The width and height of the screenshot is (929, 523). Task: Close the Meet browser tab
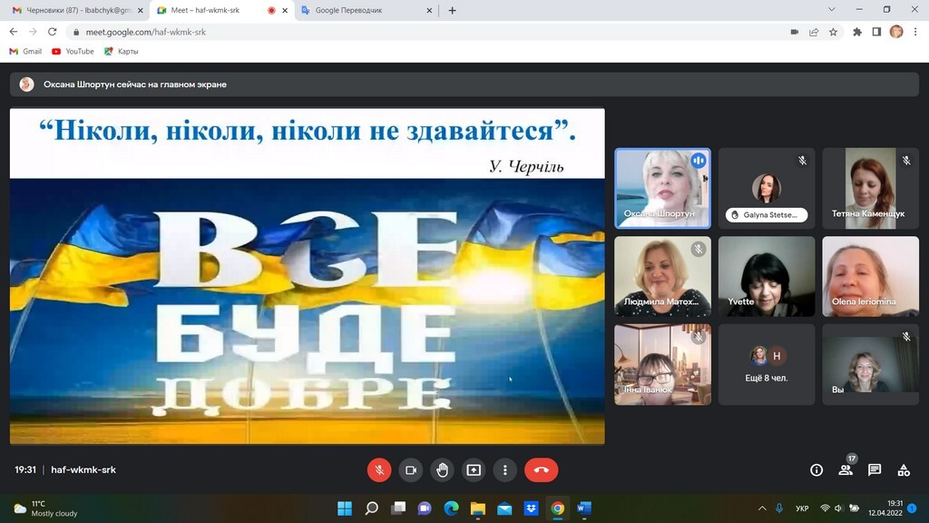[284, 10]
